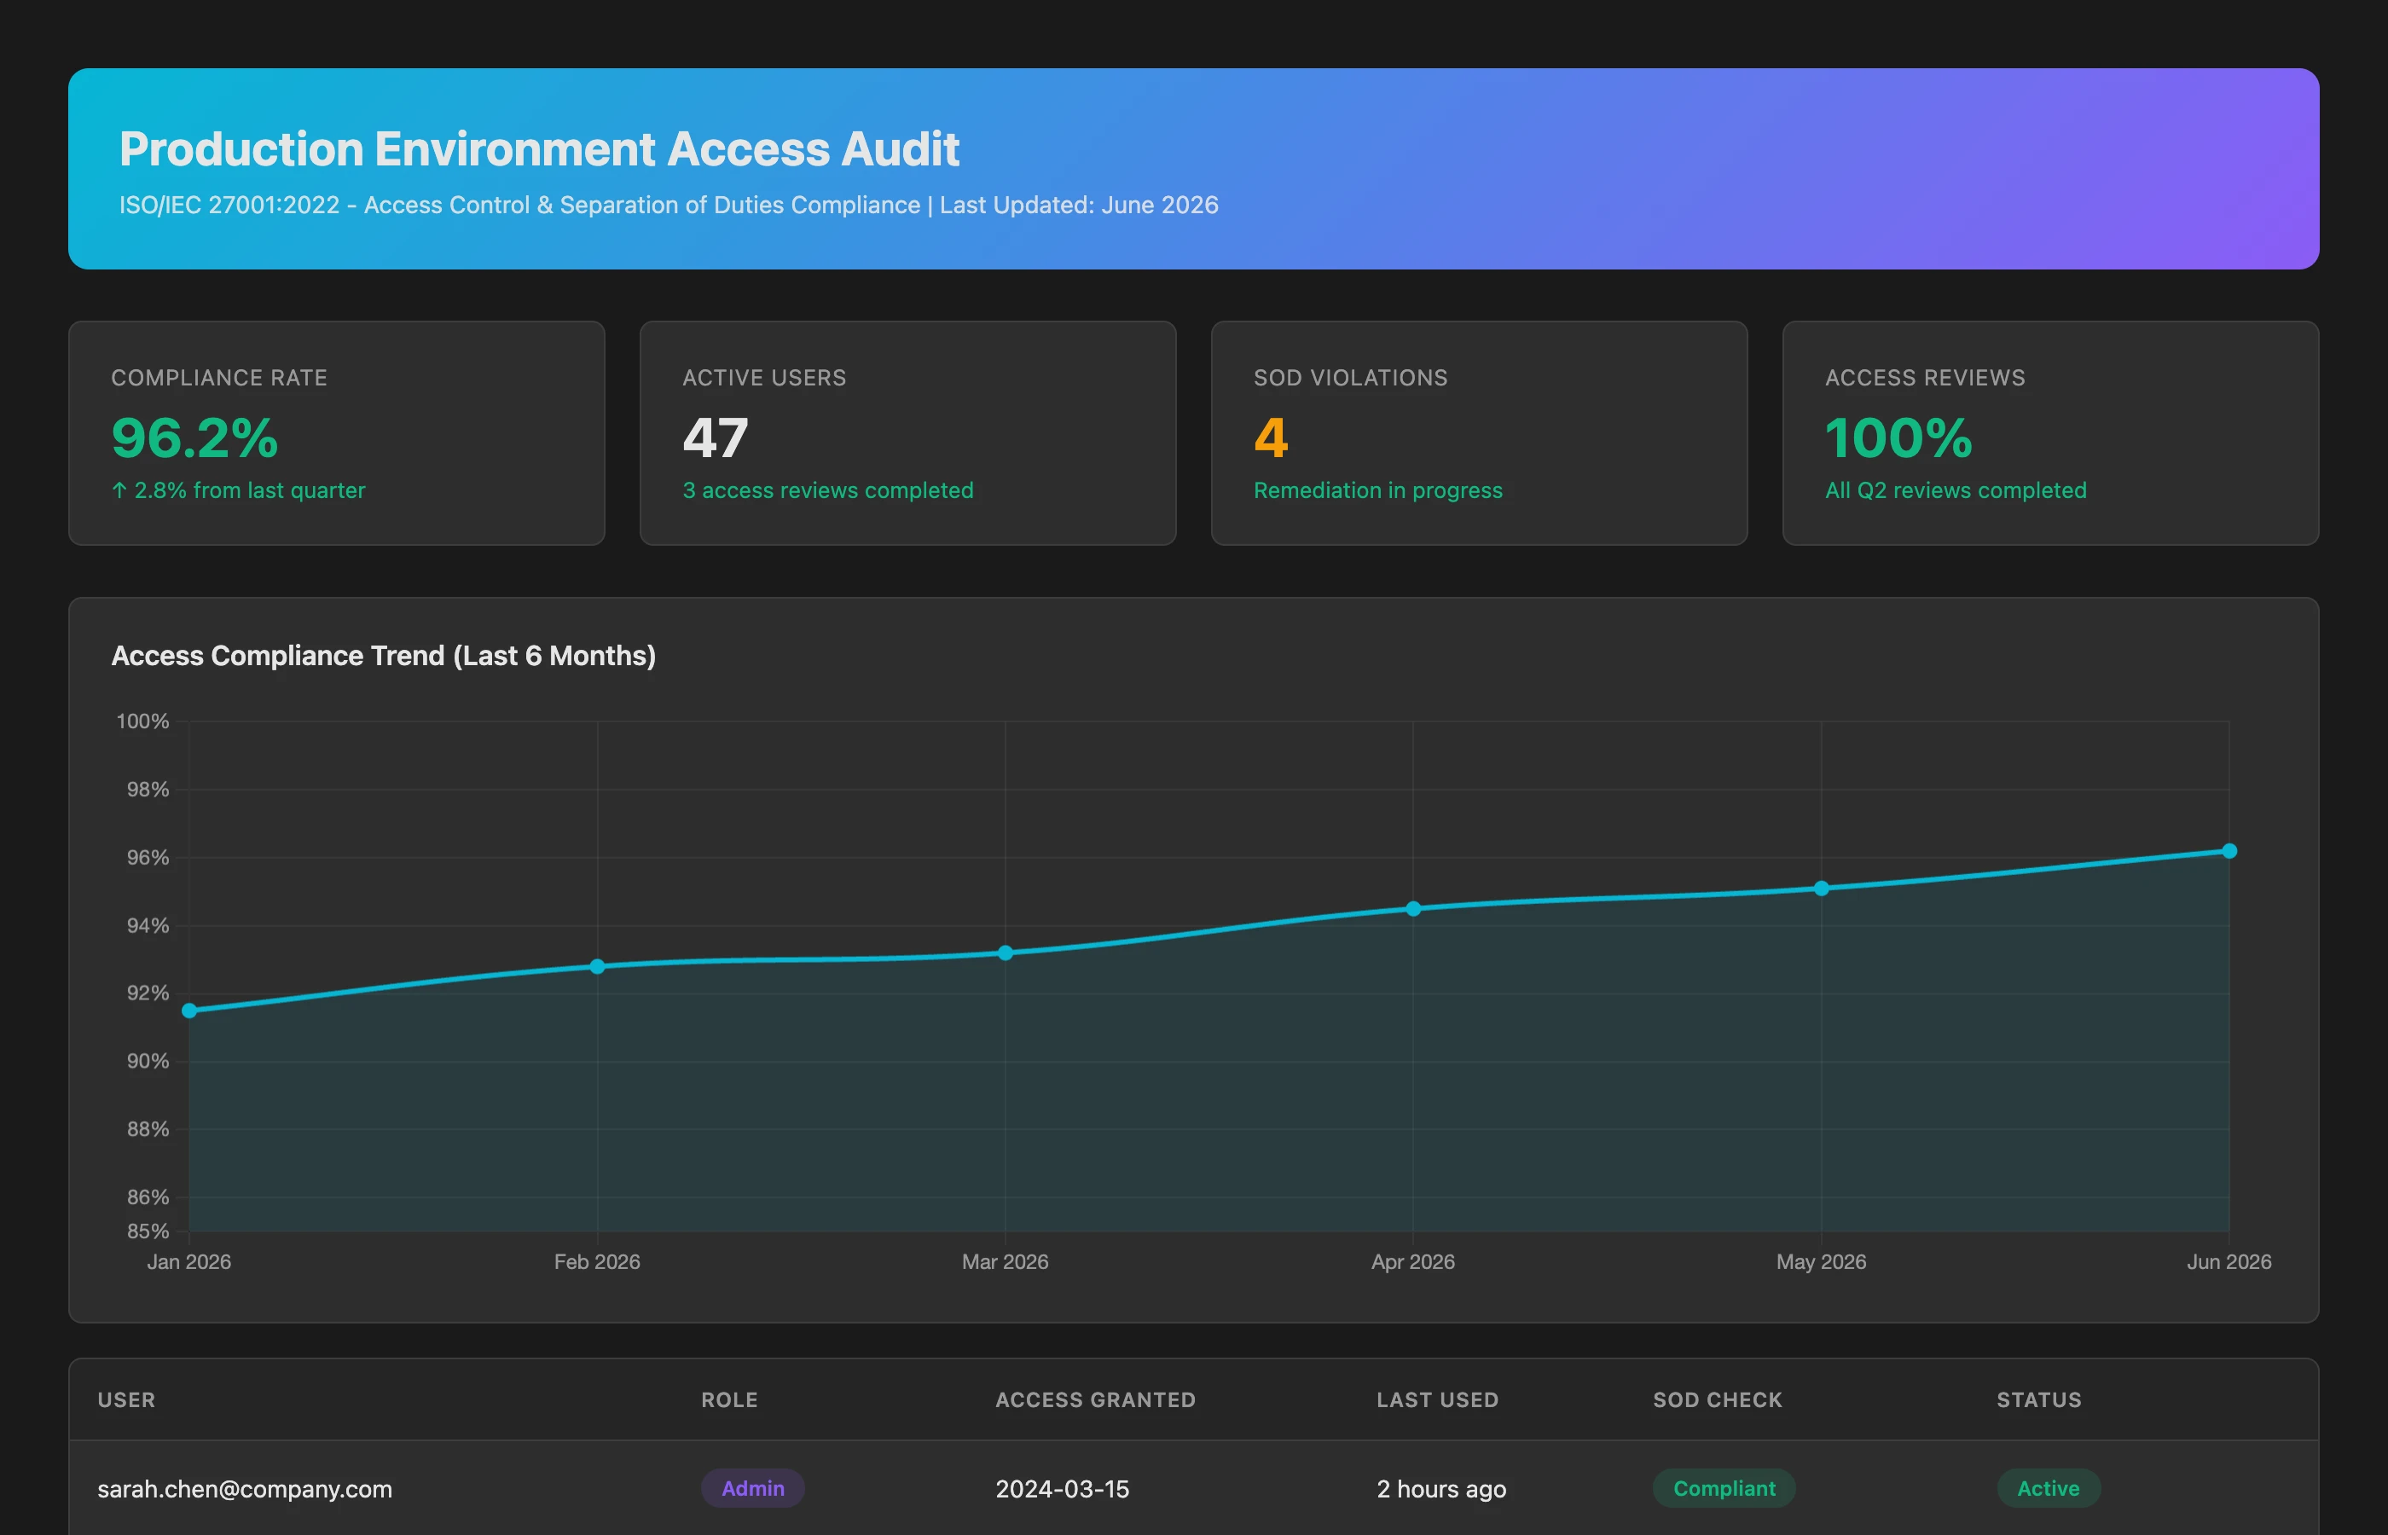This screenshot has width=2388, height=1535.
Task: Click the LAST USED column header
Action: [1437, 1399]
